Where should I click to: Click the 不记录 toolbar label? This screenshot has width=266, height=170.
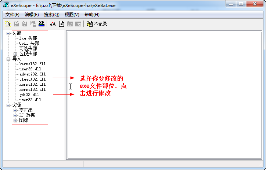100,24
